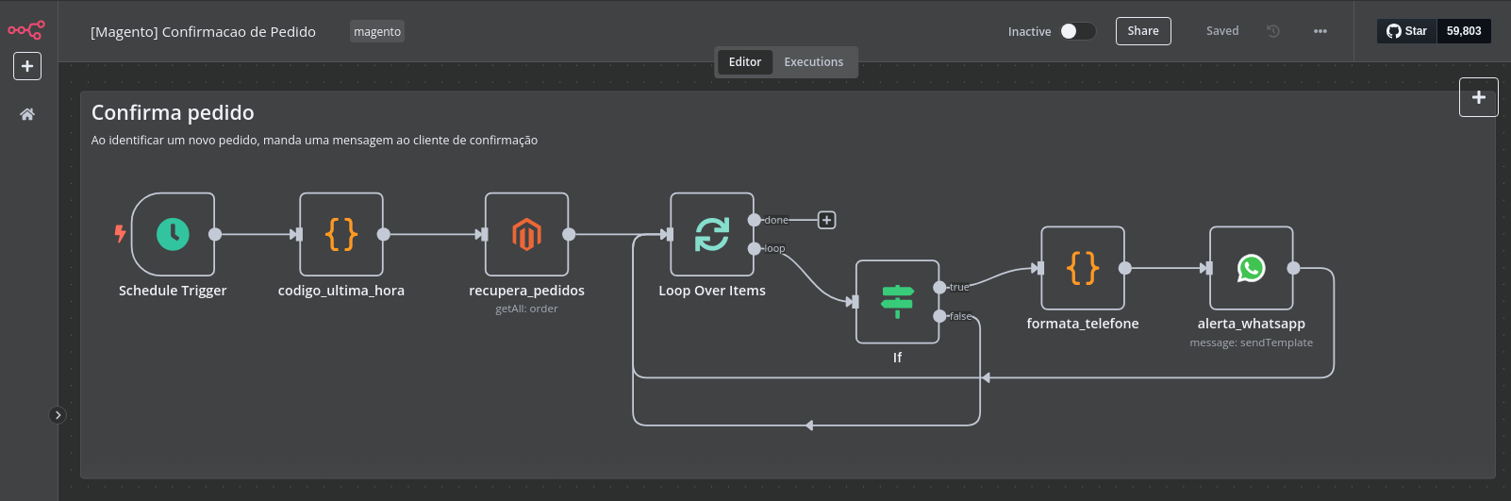Open the formata_telefone code node
The image size is (1511, 501).
click(x=1082, y=268)
